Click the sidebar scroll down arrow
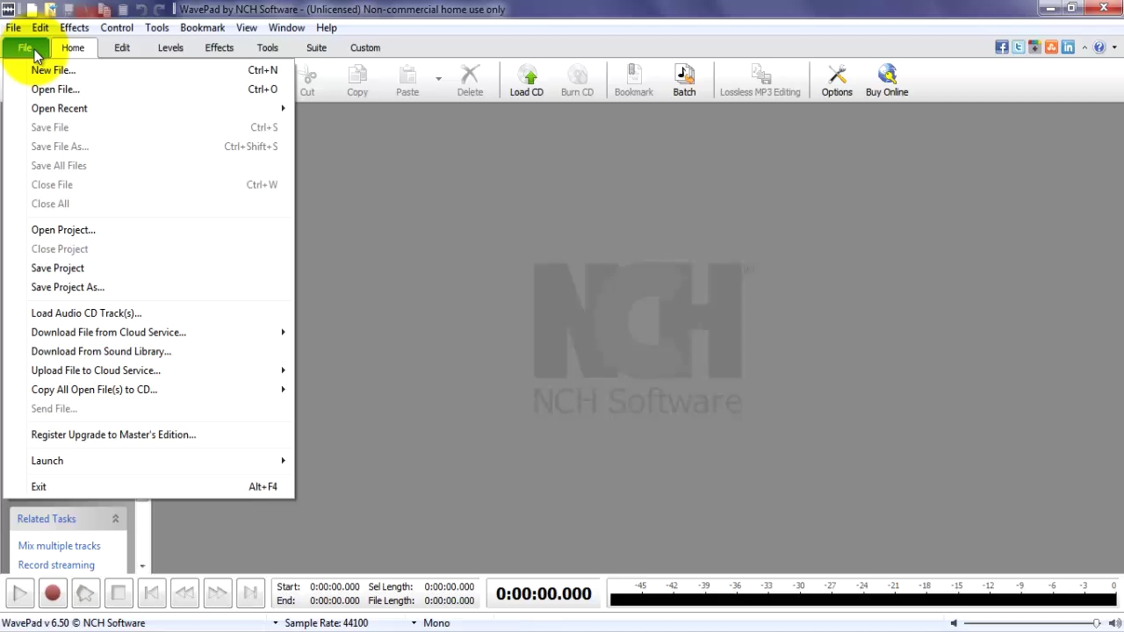 (142, 566)
